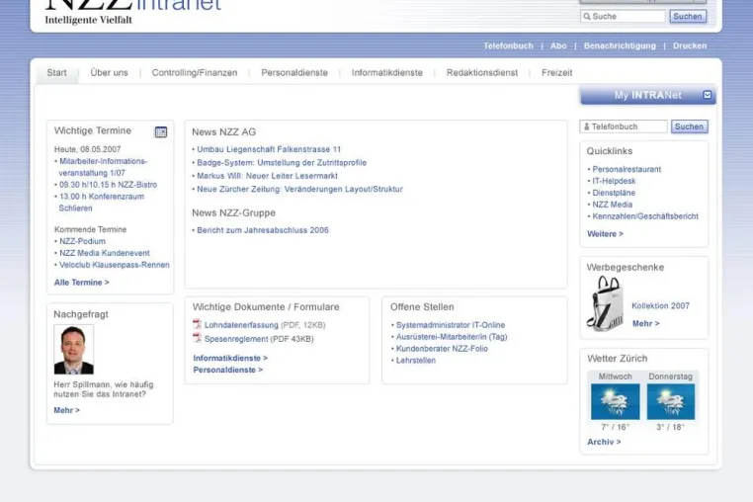Collapse the My INTRANet panel toggle
Screen dimensions: 753x502
(707, 95)
